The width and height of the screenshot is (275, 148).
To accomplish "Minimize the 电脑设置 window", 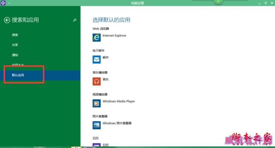I will pos(260,3).
